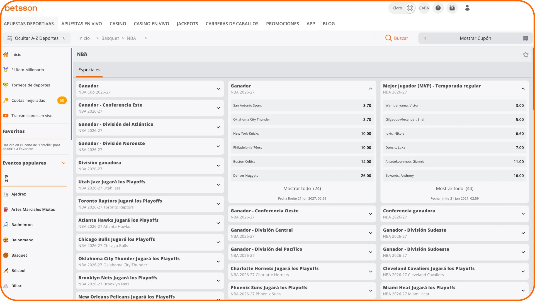The image size is (535, 301).
Task: Toggle the Claro light theme switch
Action: (410, 8)
